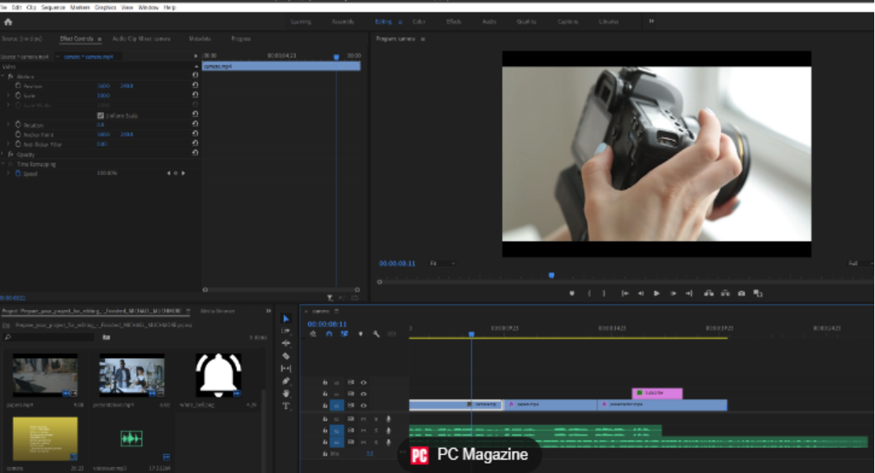
Task: Solo the A2 audio track
Action: [376, 430]
